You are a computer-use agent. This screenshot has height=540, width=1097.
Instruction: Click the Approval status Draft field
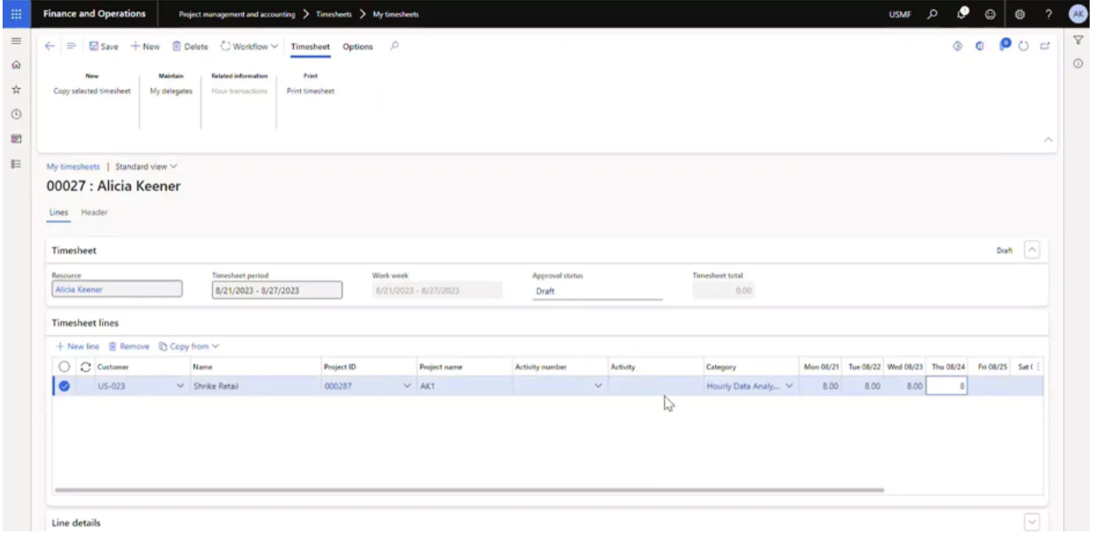coord(597,291)
